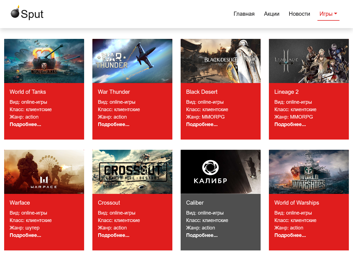Click the War Thunder title
Viewport: 353px width, 254px height.
click(114, 92)
